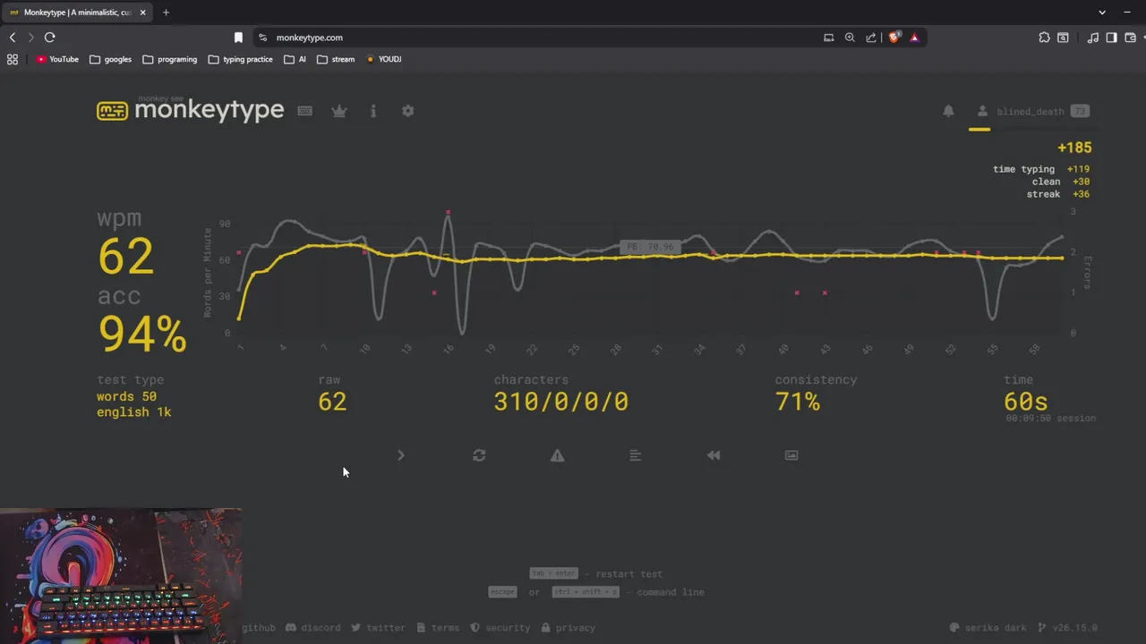Click the 60s time value
Screen dimensions: 1146x644
click(1026, 402)
